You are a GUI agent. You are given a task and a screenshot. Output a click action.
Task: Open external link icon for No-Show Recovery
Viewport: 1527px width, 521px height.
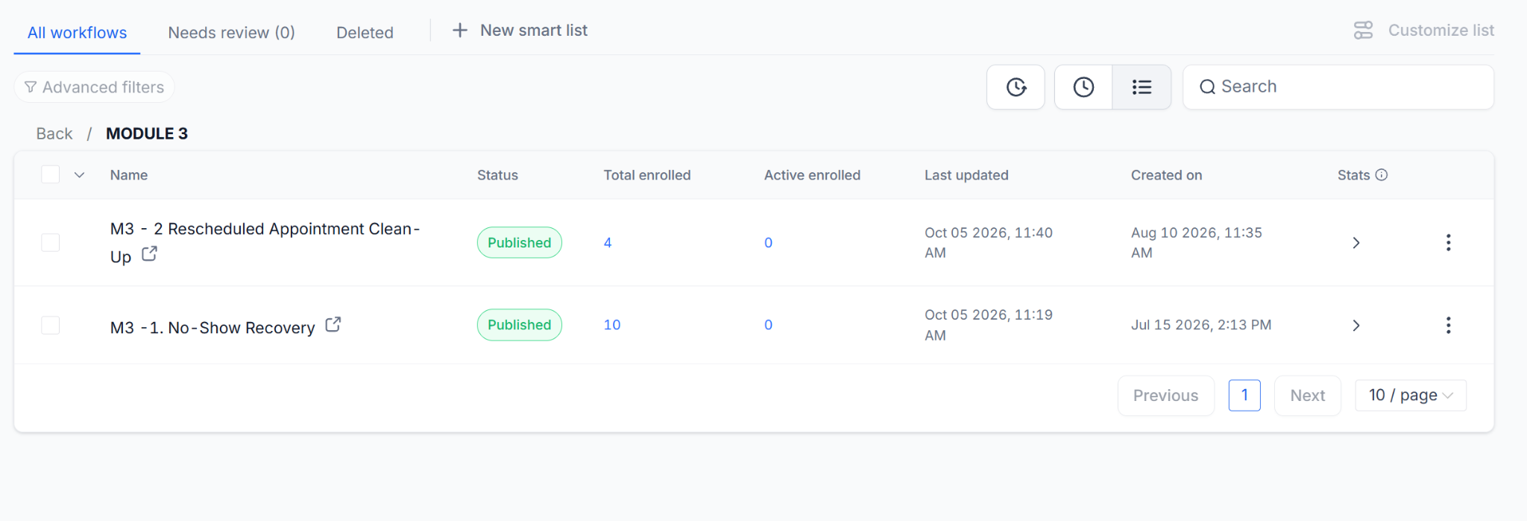click(333, 325)
